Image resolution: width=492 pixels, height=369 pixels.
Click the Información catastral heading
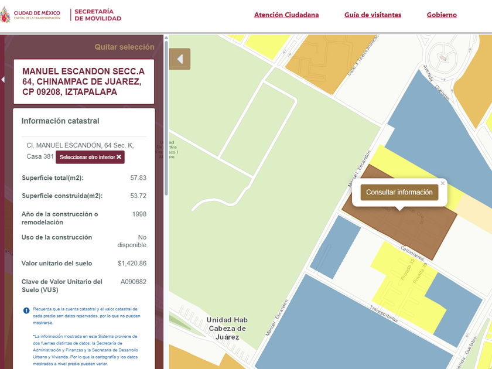(x=60, y=121)
